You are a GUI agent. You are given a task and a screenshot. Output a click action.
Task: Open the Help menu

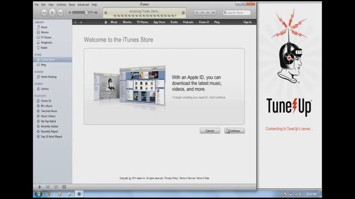[94, 4]
